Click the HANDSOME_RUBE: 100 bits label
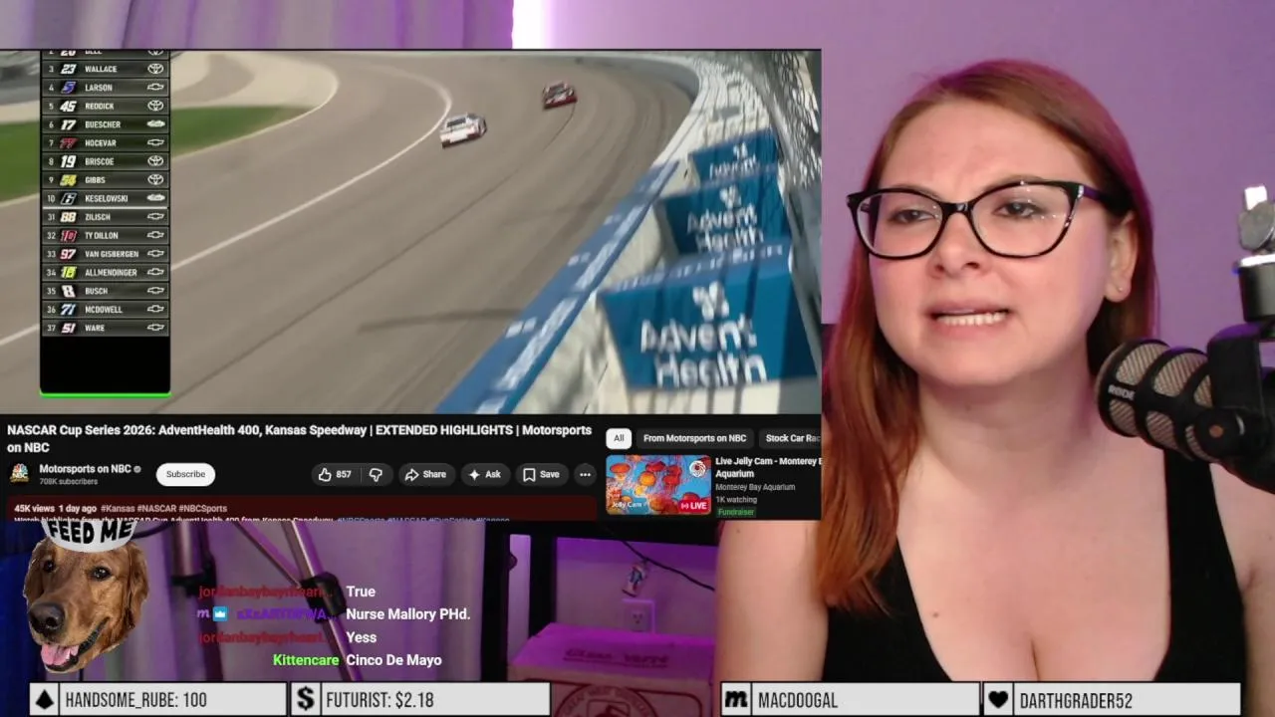 coord(135,700)
